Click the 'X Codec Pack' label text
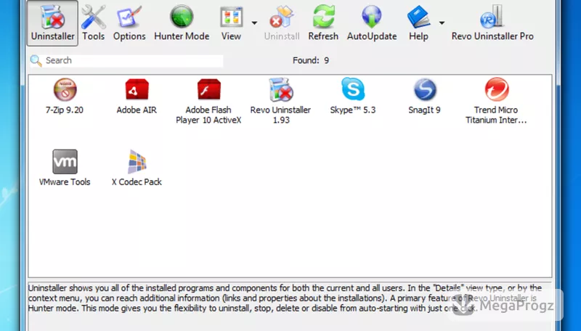Screen dimensions: 581x331 [137, 181]
